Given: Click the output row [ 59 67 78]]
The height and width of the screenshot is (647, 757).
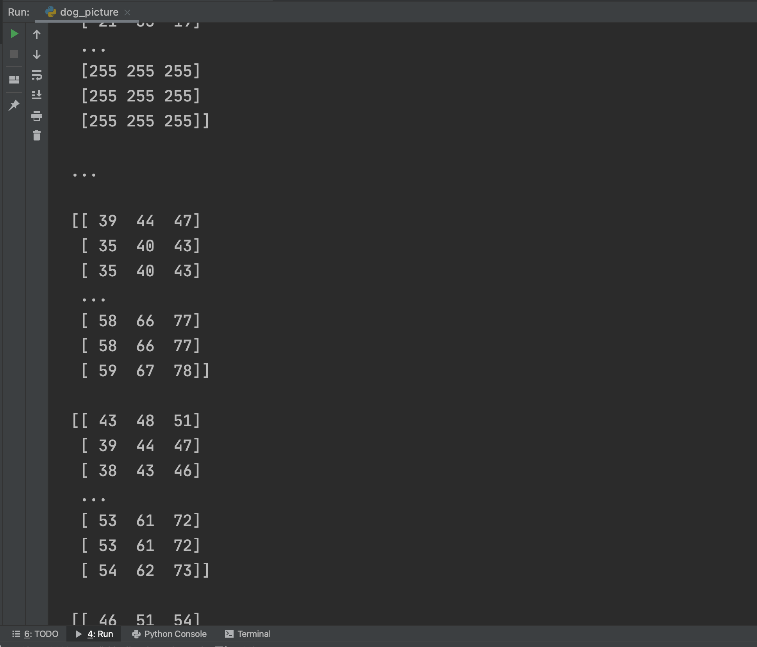Looking at the screenshot, I should click(x=145, y=371).
